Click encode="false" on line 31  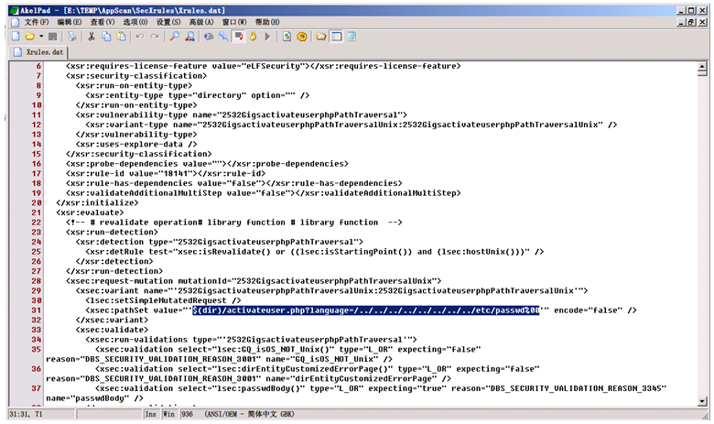click(x=588, y=310)
